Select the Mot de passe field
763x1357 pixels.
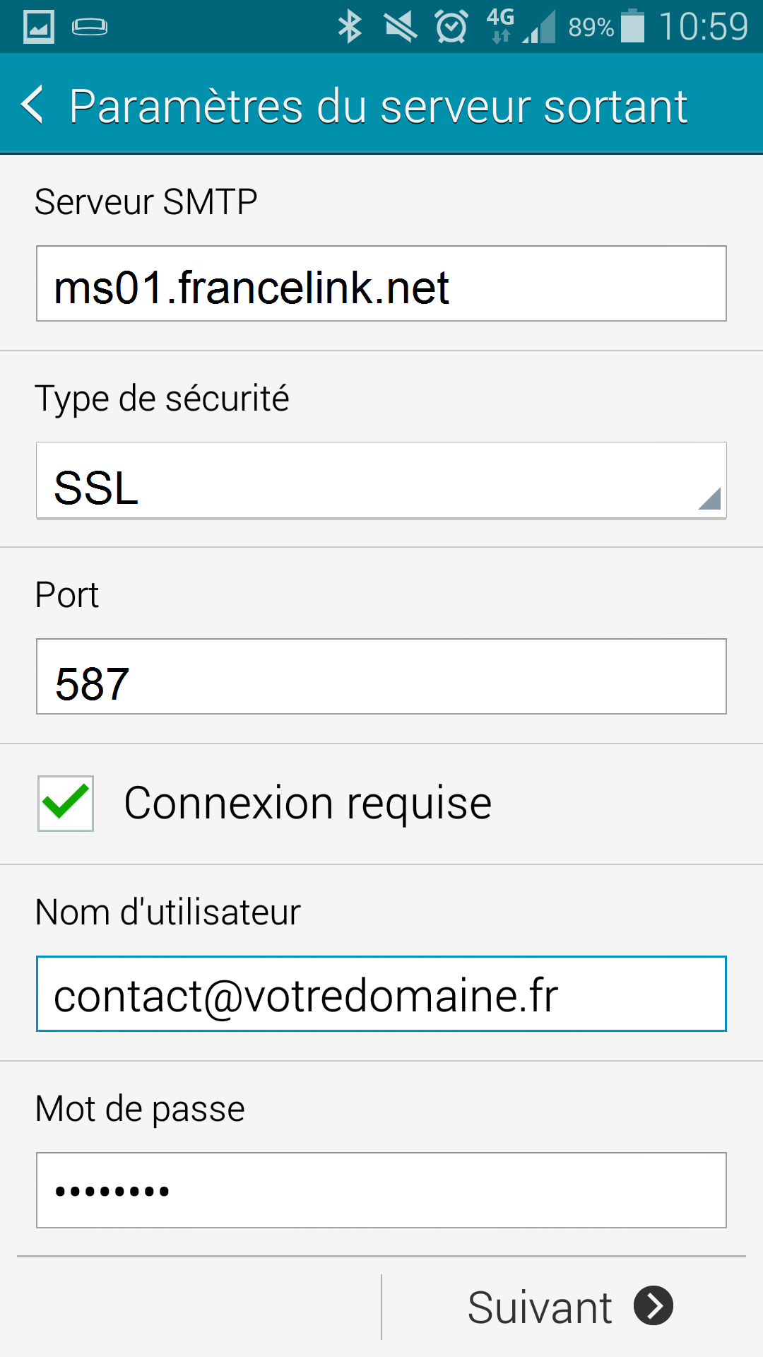(x=380, y=1189)
